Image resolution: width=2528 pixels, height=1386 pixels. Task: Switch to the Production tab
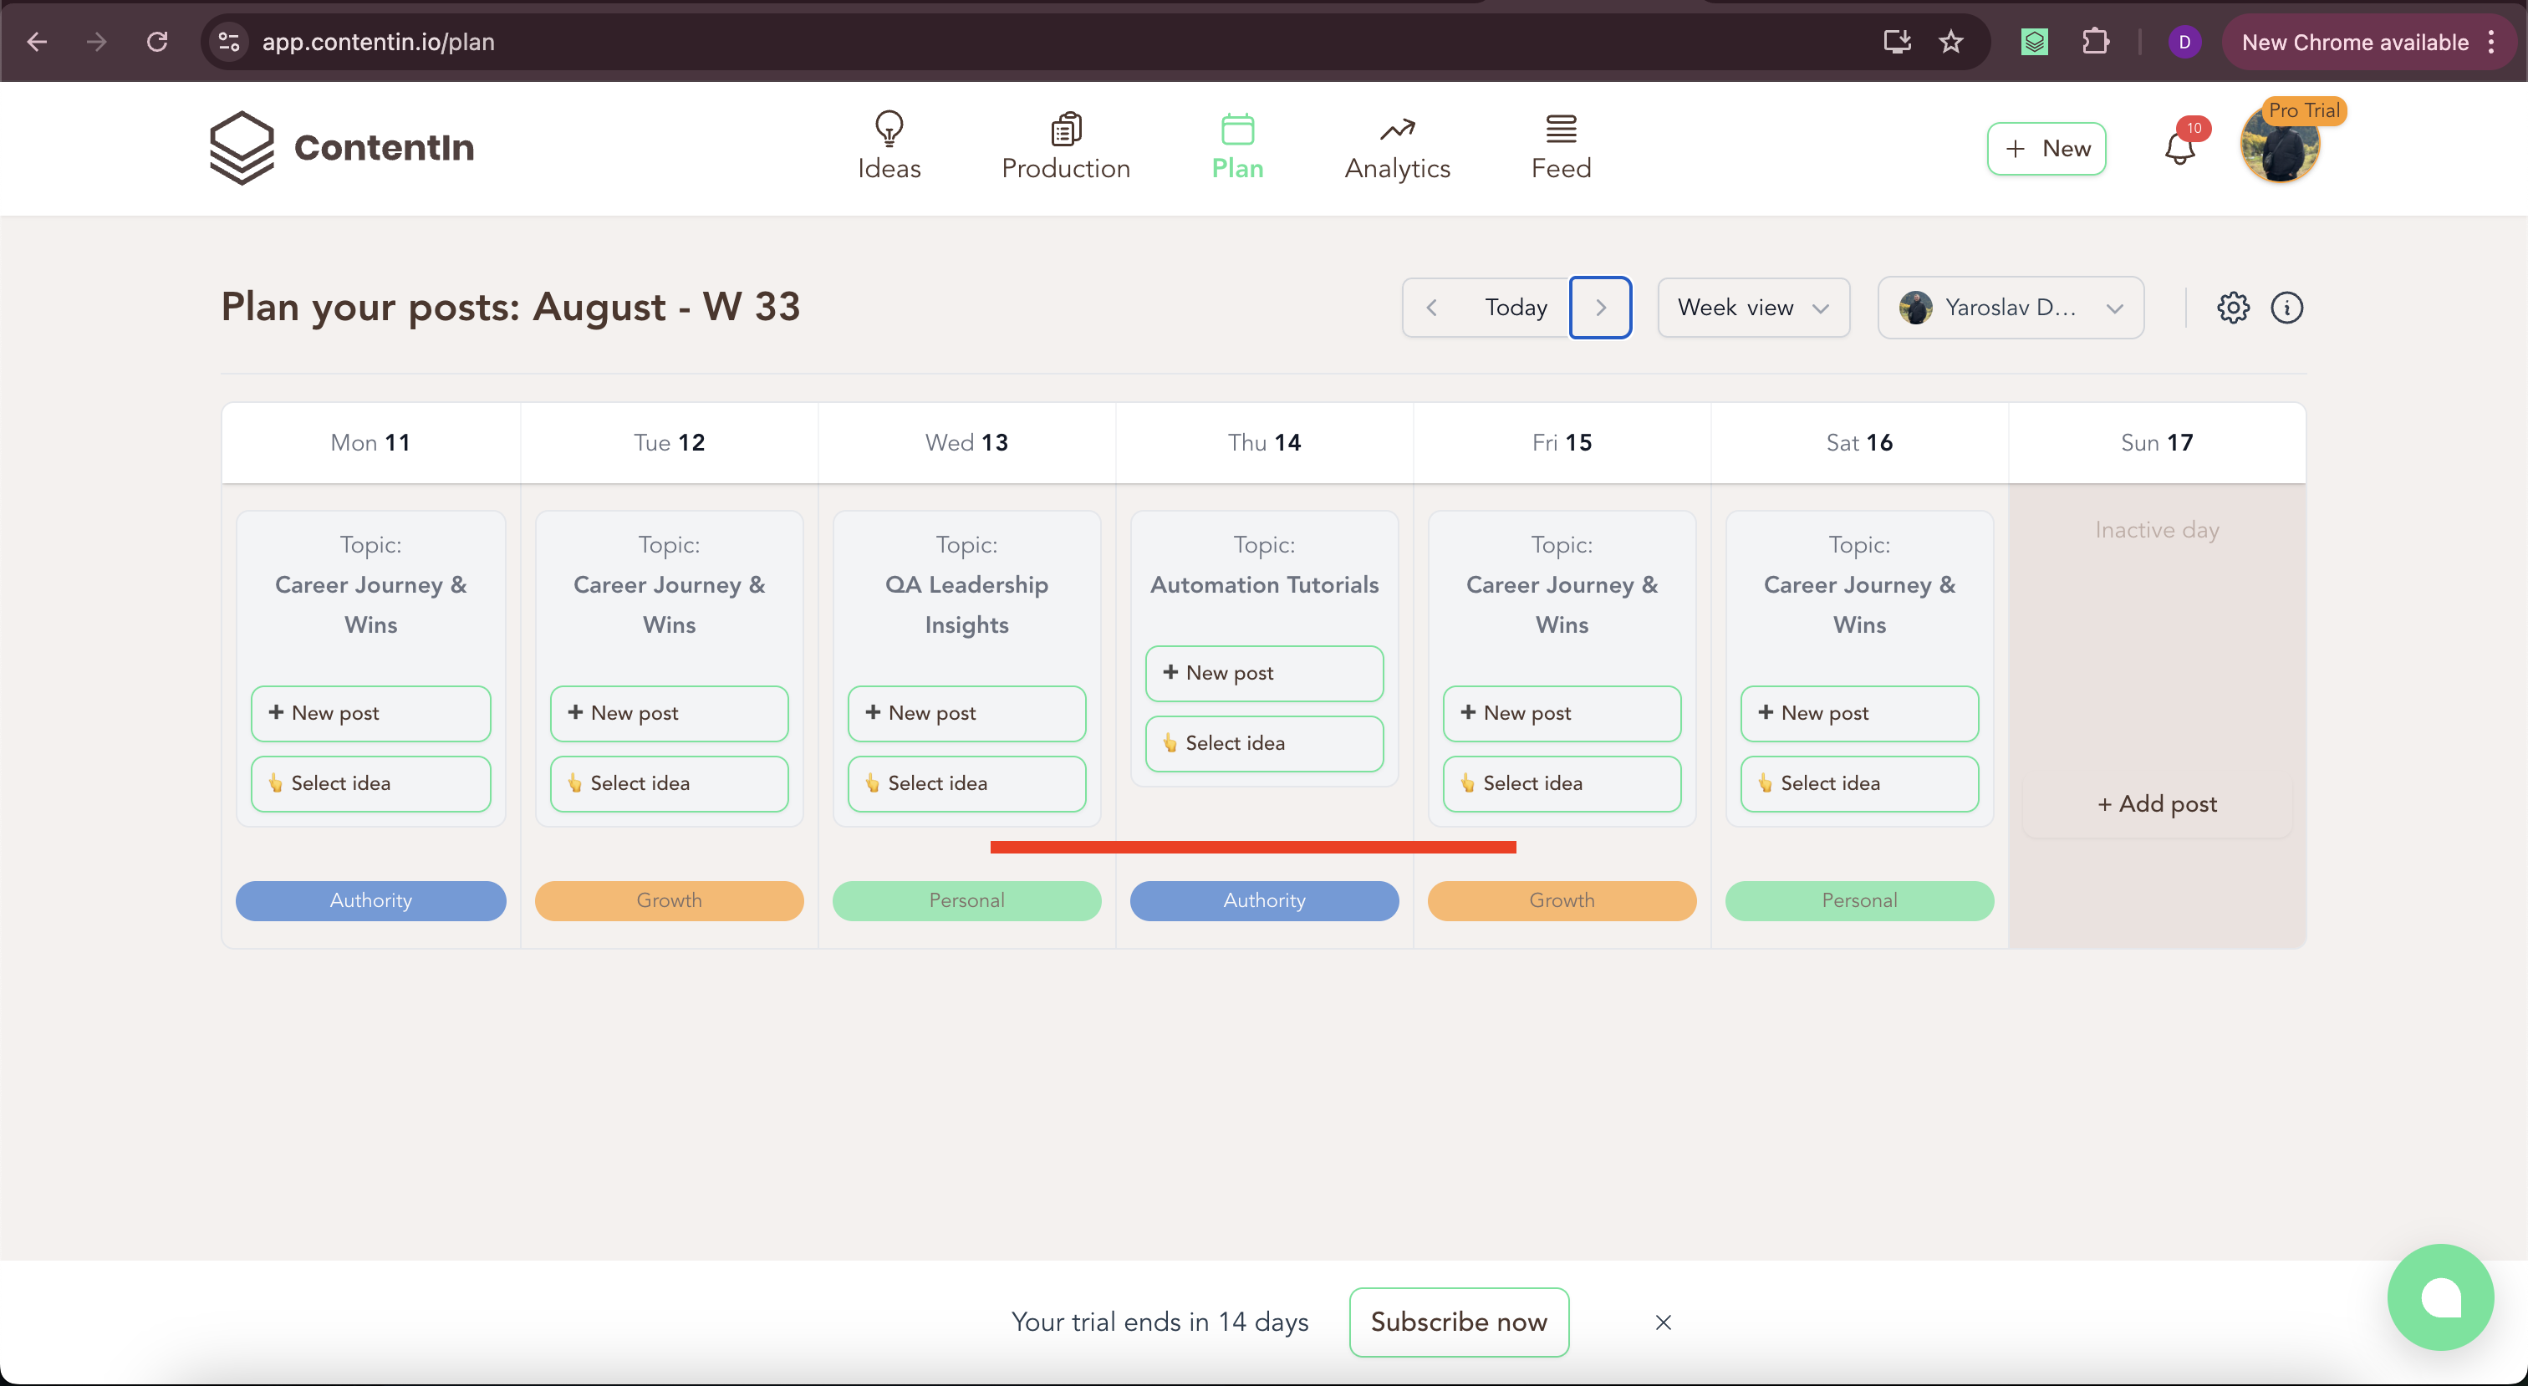click(x=1066, y=146)
